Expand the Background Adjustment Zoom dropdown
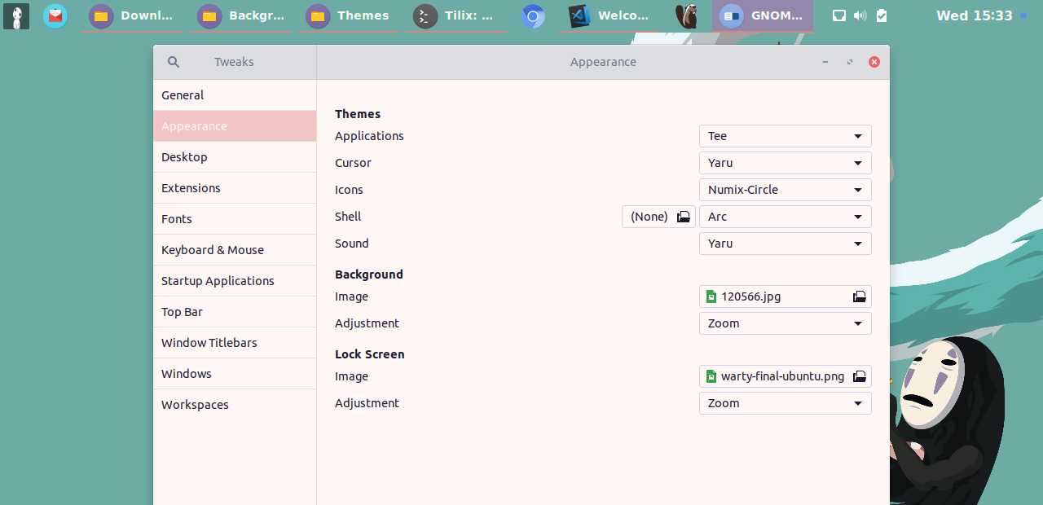 pos(785,323)
